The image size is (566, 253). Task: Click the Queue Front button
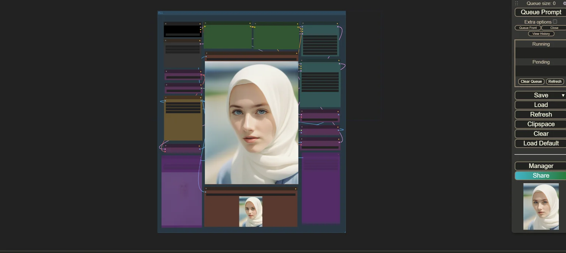click(528, 28)
